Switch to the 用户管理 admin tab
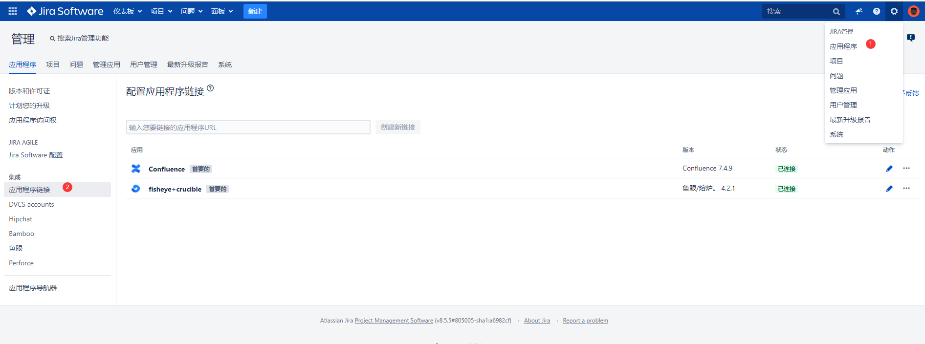This screenshot has width=925, height=344. tap(144, 64)
